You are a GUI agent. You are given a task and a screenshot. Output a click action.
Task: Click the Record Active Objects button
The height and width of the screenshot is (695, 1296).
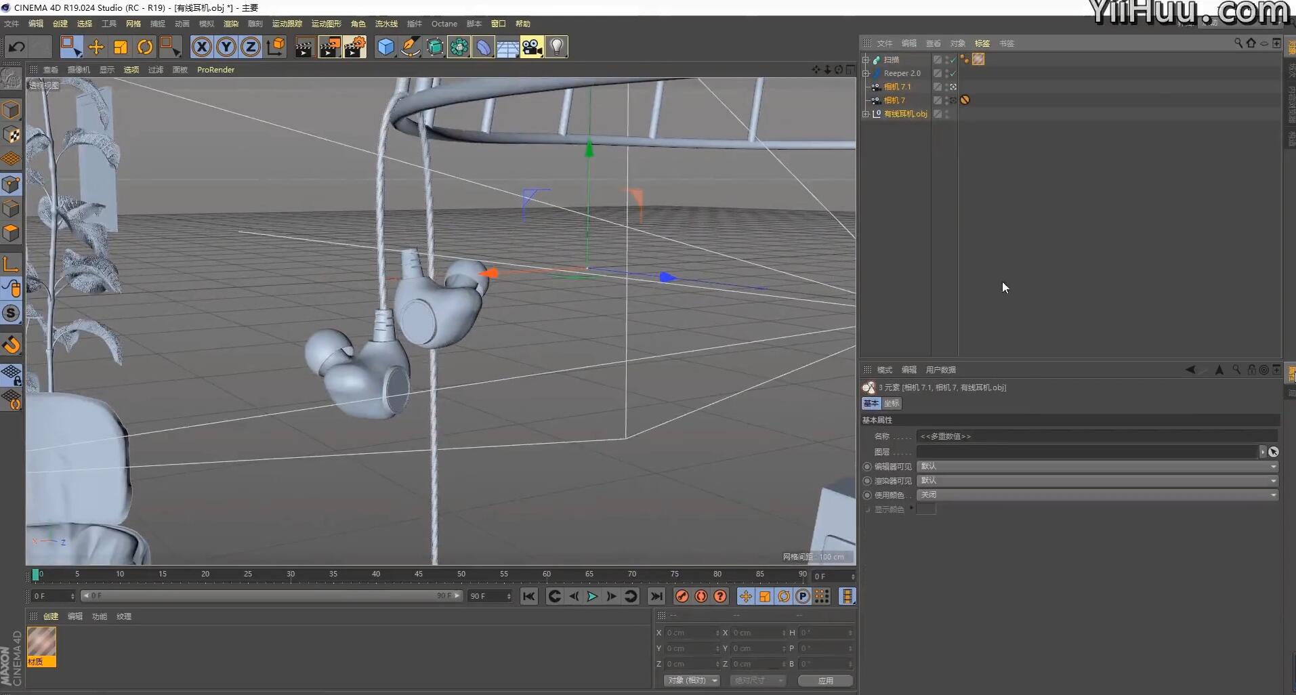coord(682,596)
